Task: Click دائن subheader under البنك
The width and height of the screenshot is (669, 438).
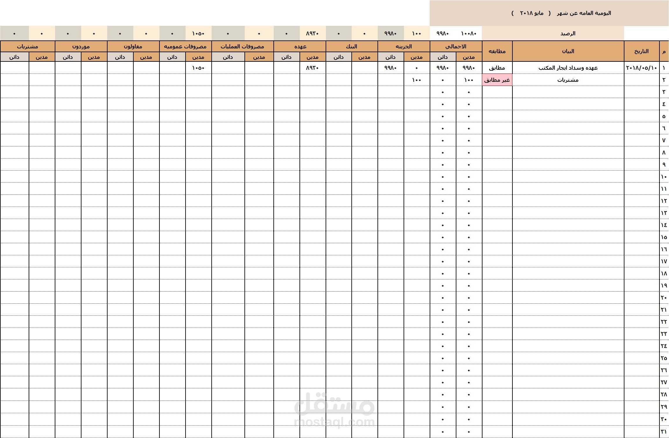Action: [339, 57]
